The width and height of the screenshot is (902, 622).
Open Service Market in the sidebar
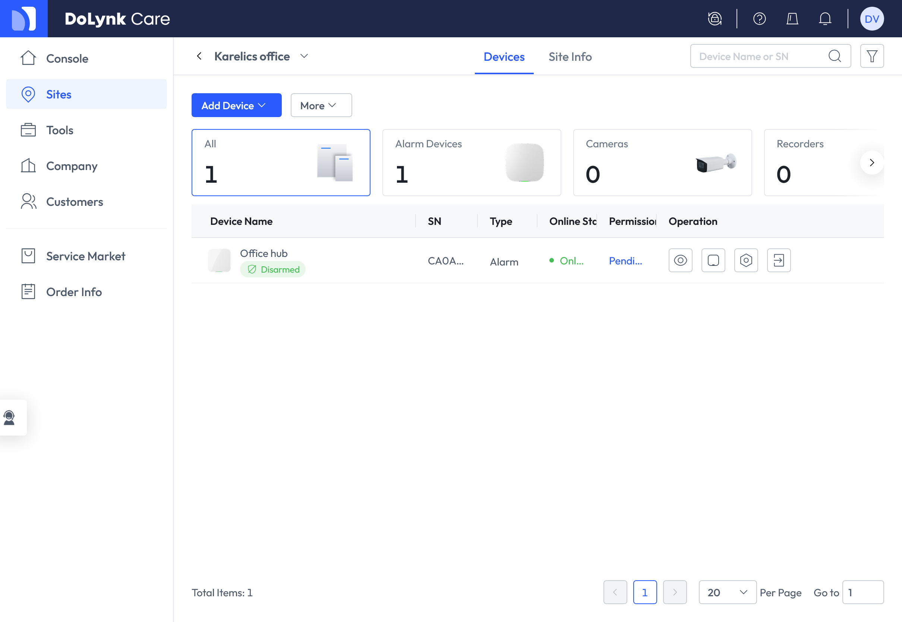point(86,257)
